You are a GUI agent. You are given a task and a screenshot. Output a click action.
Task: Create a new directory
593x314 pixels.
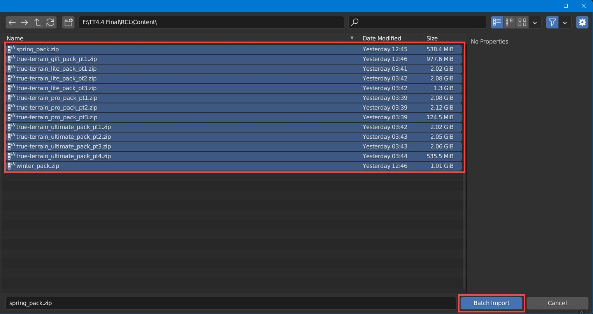(x=68, y=23)
